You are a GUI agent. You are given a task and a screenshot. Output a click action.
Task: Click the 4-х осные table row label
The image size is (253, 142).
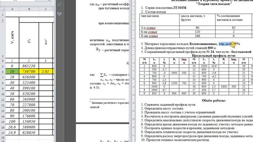(x=148, y=28)
